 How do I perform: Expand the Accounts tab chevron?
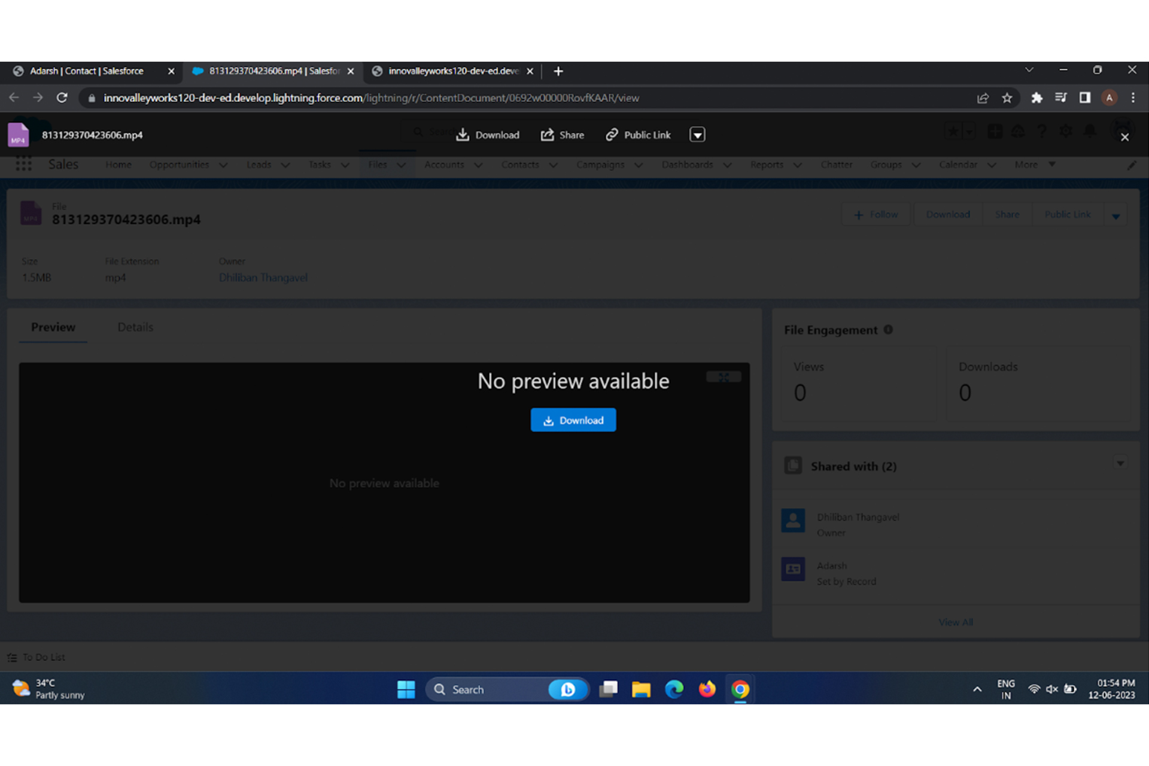click(478, 165)
